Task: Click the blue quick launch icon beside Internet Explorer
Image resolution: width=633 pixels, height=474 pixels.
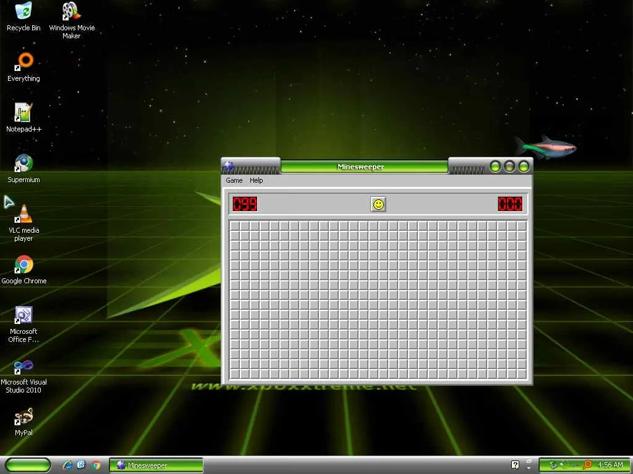Action: [x=82, y=465]
